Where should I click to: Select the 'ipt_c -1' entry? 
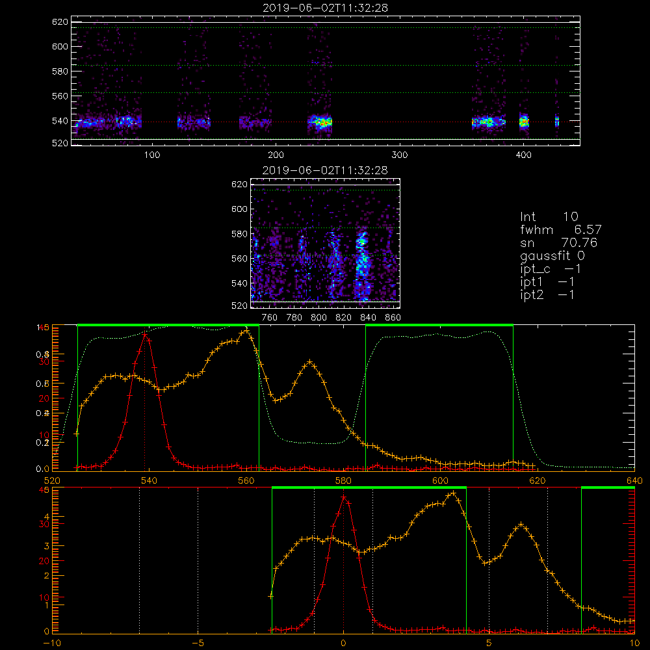pos(551,269)
